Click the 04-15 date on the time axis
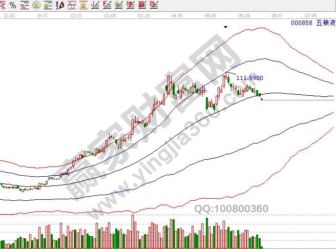The height and width of the screenshot is (249, 336). (x=177, y=16)
